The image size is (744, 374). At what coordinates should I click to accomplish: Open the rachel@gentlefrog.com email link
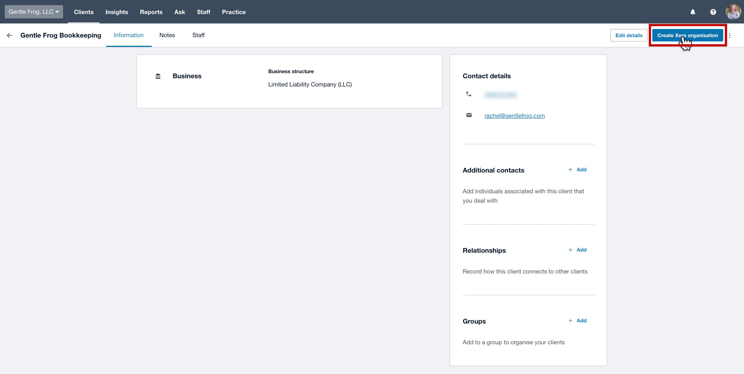[x=515, y=116]
